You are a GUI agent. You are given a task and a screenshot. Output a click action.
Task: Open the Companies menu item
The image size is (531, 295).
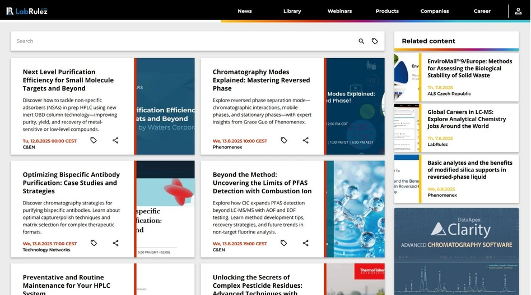click(435, 11)
